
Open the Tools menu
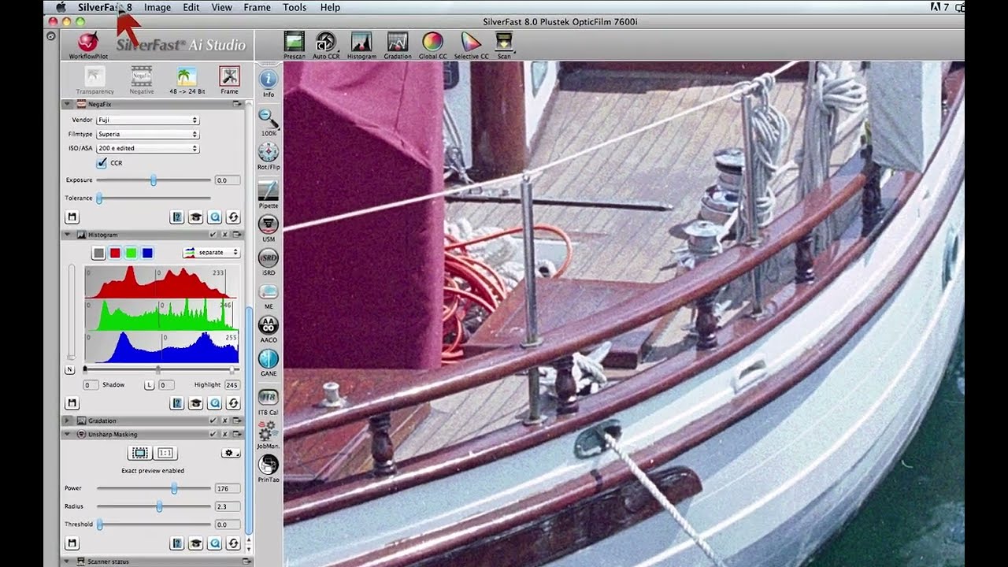click(295, 7)
